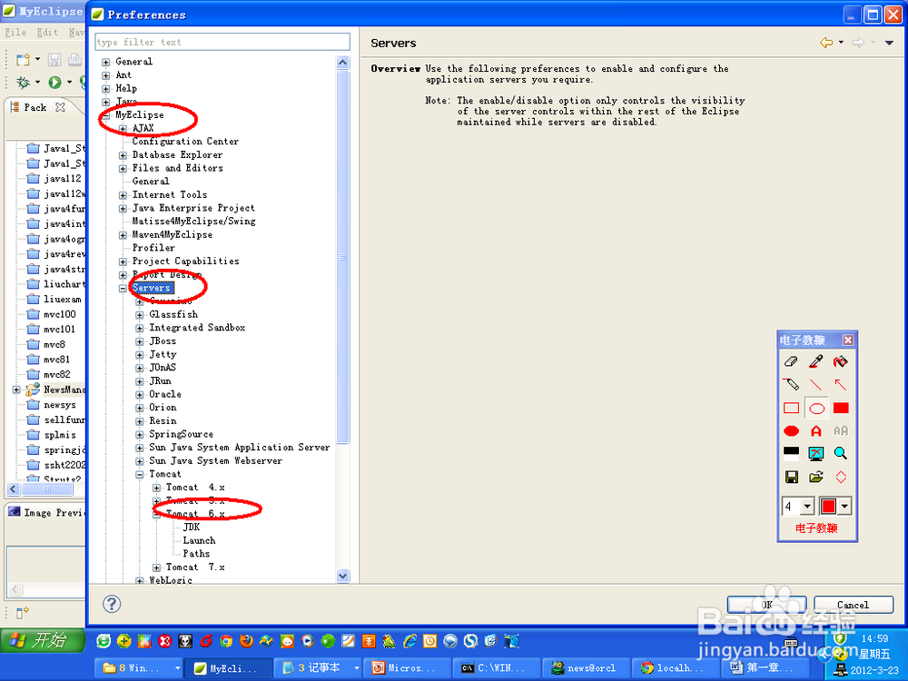Click the red color swatch in palette

click(829, 507)
